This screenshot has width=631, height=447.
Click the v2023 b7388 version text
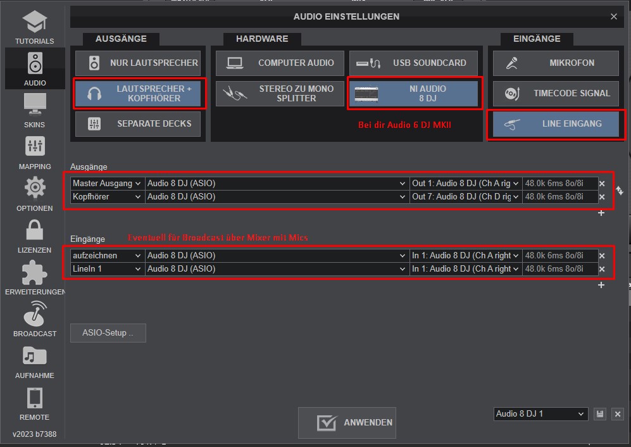[35, 434]
